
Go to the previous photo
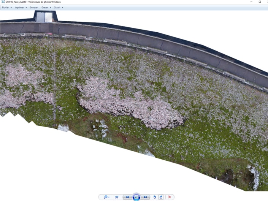127,197
